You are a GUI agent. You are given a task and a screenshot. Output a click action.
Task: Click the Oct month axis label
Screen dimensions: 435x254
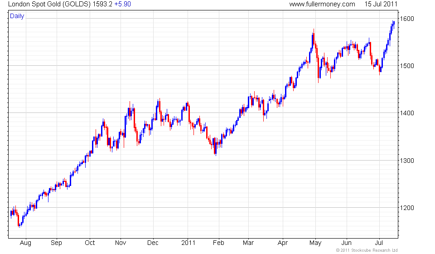[x=90, y=243]
